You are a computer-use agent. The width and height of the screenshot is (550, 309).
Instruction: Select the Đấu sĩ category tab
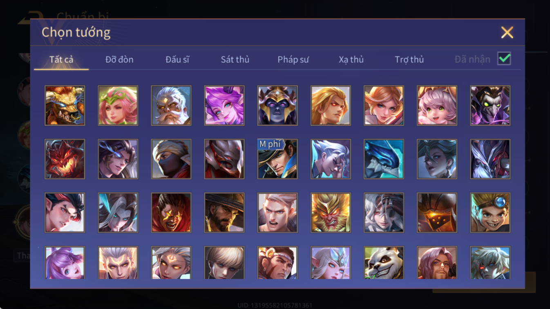click(x=177, y=60)
